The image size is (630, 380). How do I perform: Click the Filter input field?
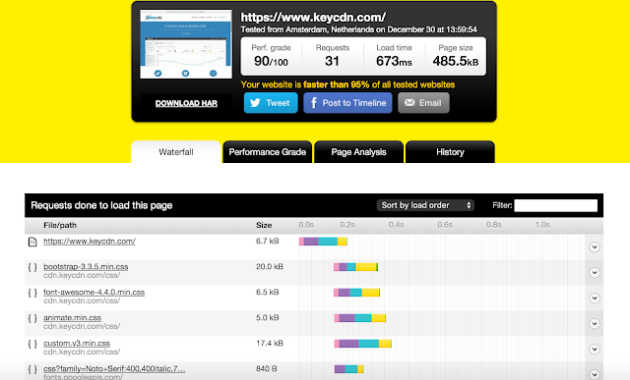555,205
